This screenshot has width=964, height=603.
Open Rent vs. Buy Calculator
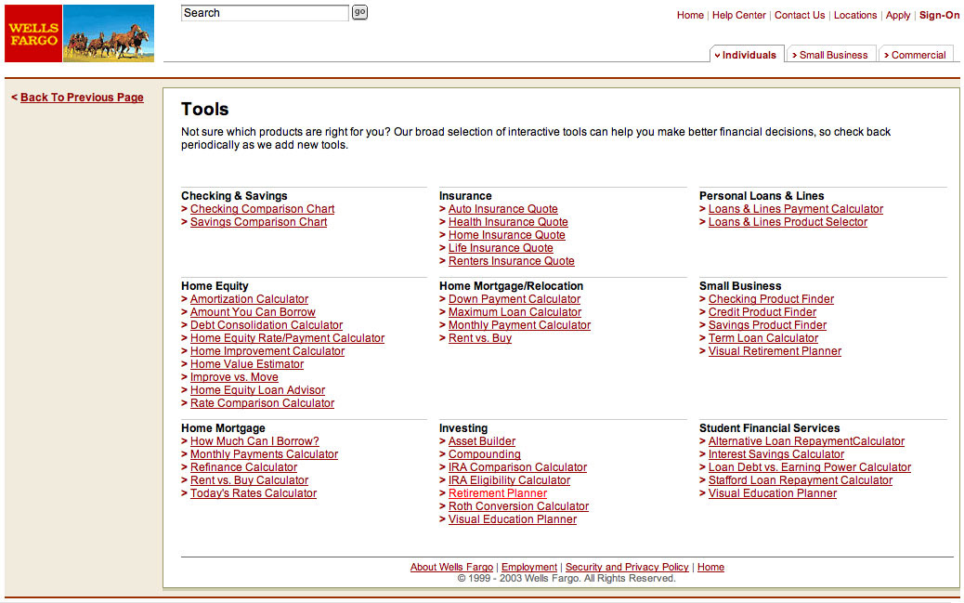pos(249,480)
